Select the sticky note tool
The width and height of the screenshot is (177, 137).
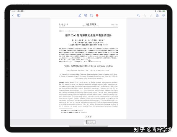point(86,15)
